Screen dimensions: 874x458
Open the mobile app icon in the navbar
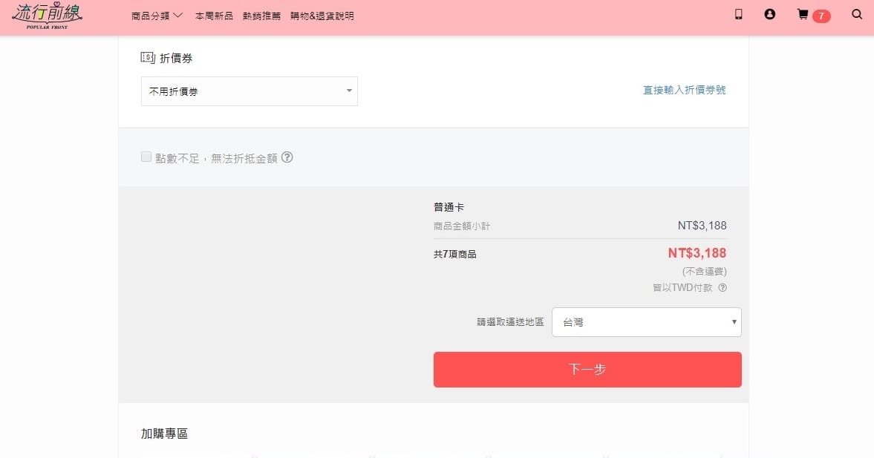(x=738, y=14)
